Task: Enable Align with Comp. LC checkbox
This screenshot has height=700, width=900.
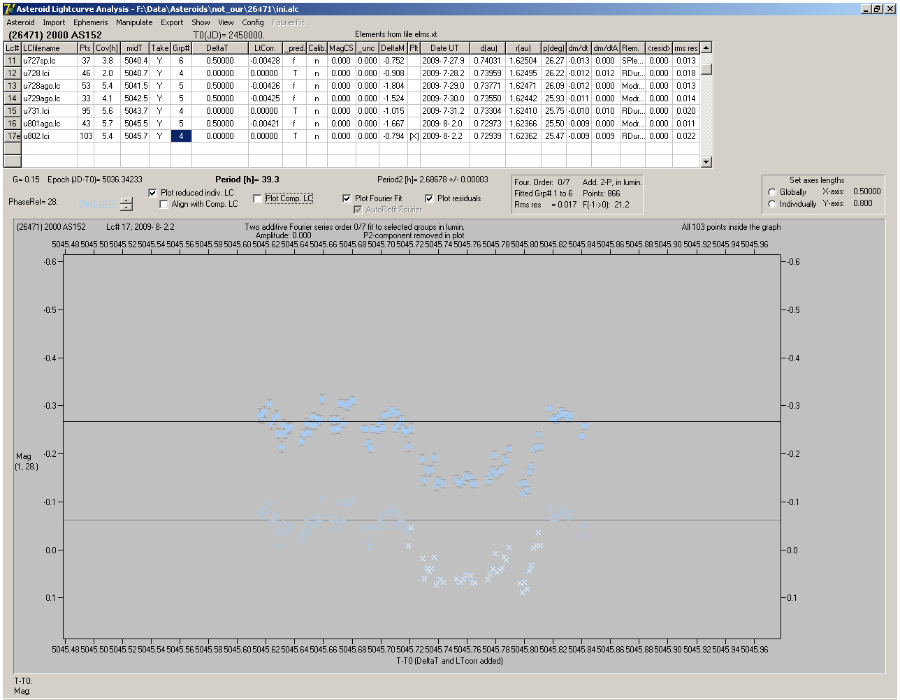Action: pos(164,204)
